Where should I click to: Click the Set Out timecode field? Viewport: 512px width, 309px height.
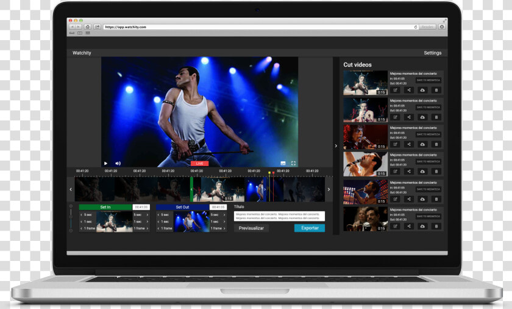click(218, 207)
